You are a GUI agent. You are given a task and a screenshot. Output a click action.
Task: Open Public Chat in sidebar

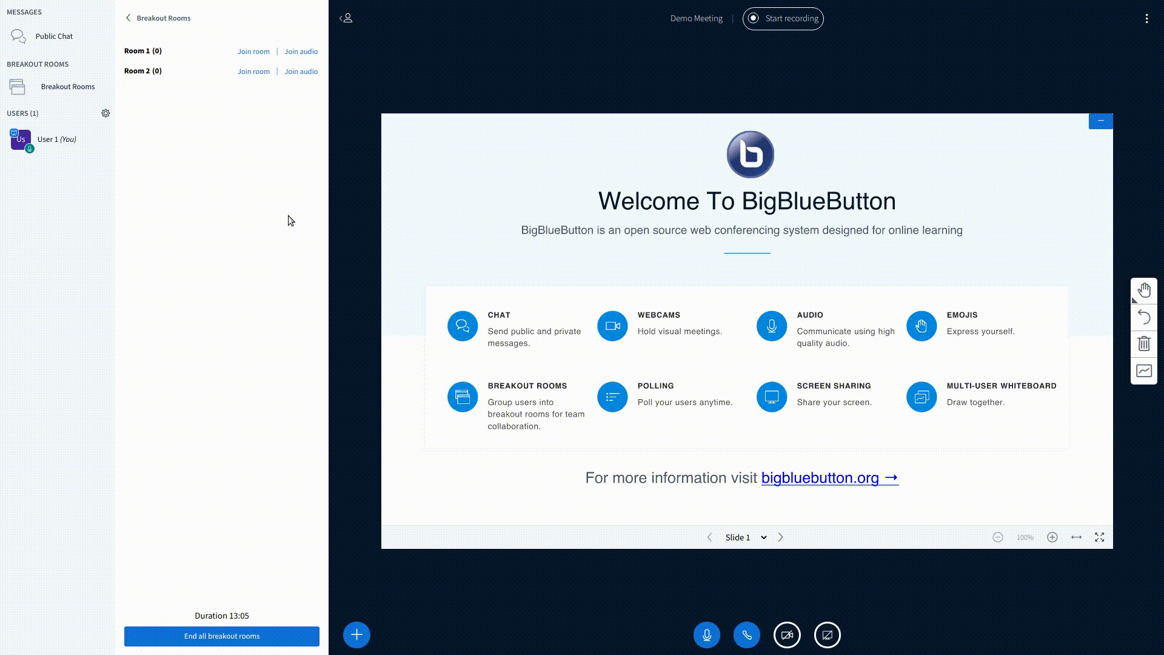[53, 36]
